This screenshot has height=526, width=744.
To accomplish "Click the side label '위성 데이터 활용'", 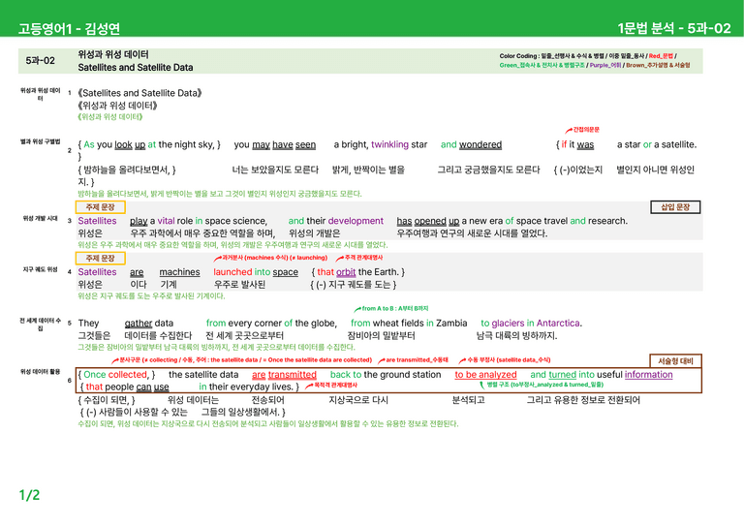I will (x=41, y=372).
